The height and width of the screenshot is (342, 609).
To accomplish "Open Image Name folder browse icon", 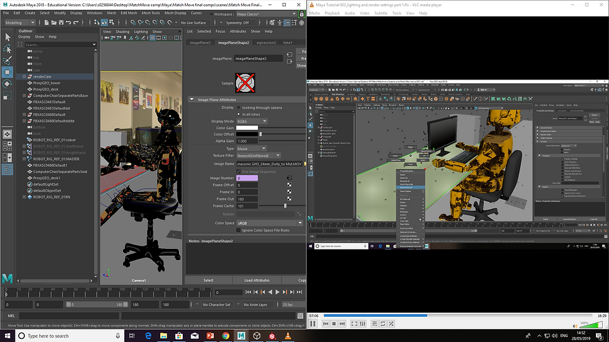I will click(305, 164).
